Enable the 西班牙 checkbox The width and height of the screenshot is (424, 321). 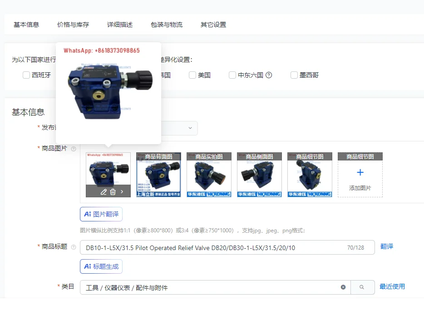point(26,75)
